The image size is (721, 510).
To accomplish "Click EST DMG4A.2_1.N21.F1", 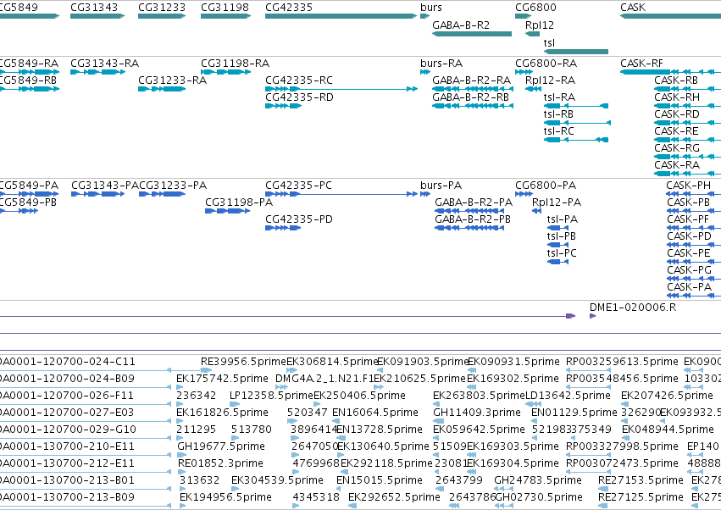I will coord(324,379).
